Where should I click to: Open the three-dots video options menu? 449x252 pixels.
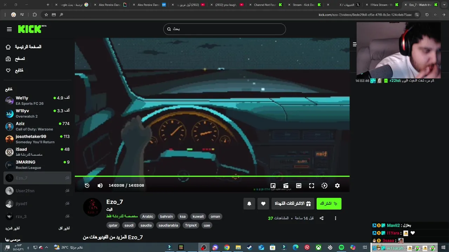[x=335, y=218]
